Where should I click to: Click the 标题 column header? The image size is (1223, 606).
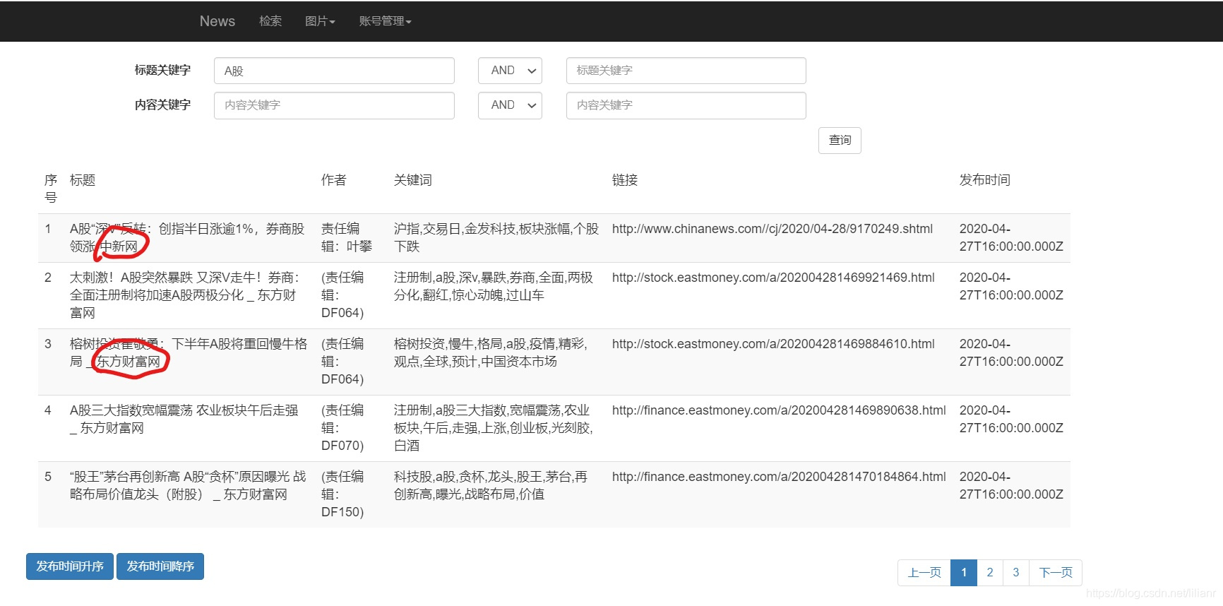click(83, 180)
